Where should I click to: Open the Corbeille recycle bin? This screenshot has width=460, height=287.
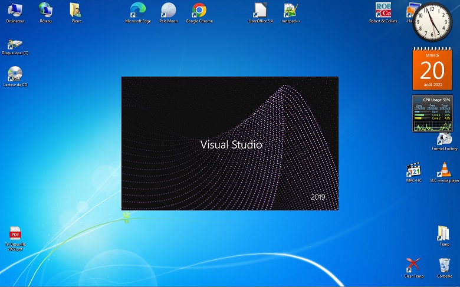point(444,268)
